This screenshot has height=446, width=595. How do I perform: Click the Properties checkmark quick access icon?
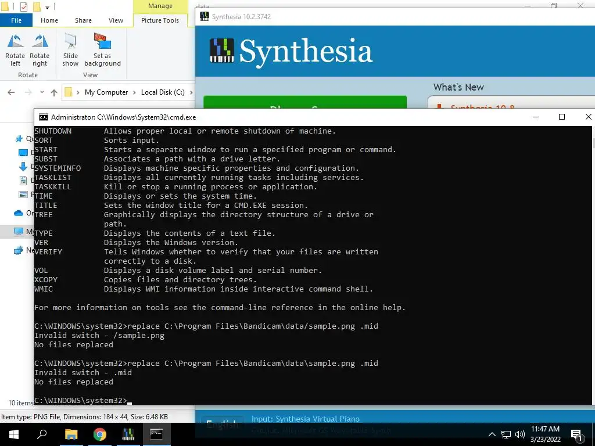[23, 6]
